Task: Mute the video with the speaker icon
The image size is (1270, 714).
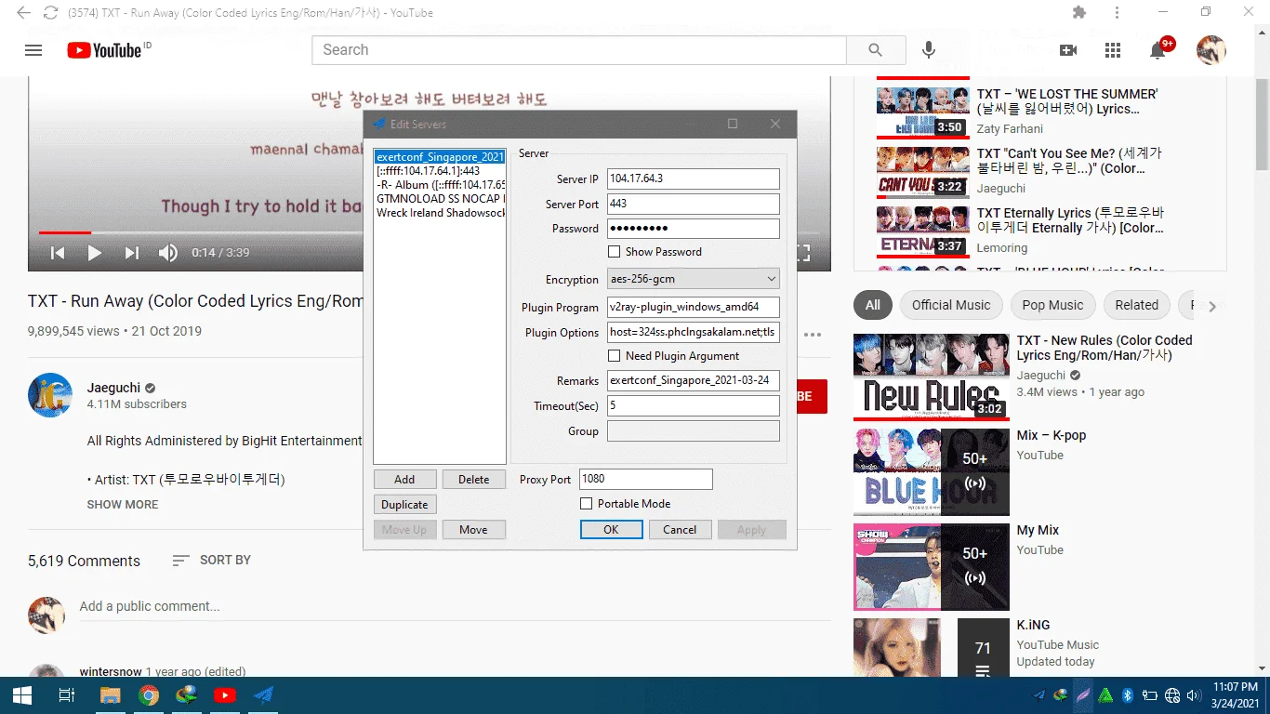Action: 167,253
